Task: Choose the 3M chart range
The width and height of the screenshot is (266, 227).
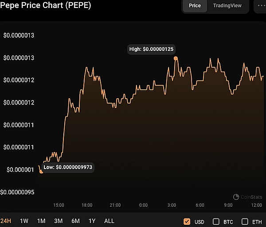Action: 58,221
